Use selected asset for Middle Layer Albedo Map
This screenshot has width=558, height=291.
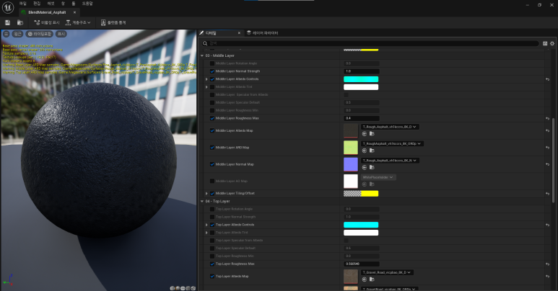(x=364, y=134)
